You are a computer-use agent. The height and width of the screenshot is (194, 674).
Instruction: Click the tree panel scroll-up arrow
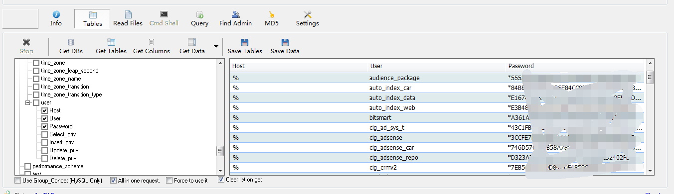pos(220,63)
